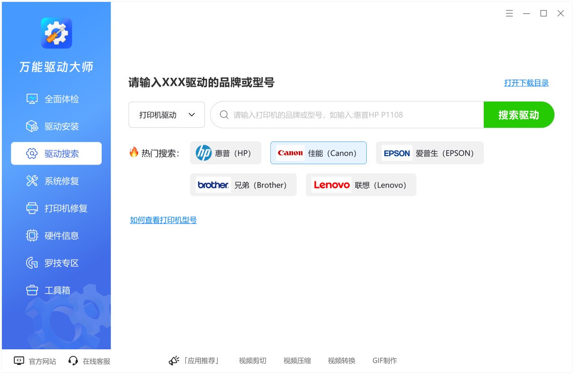Select the 佳能 (Canon) brand chip
The image size is (574, 374).
(x=318, y=153)
